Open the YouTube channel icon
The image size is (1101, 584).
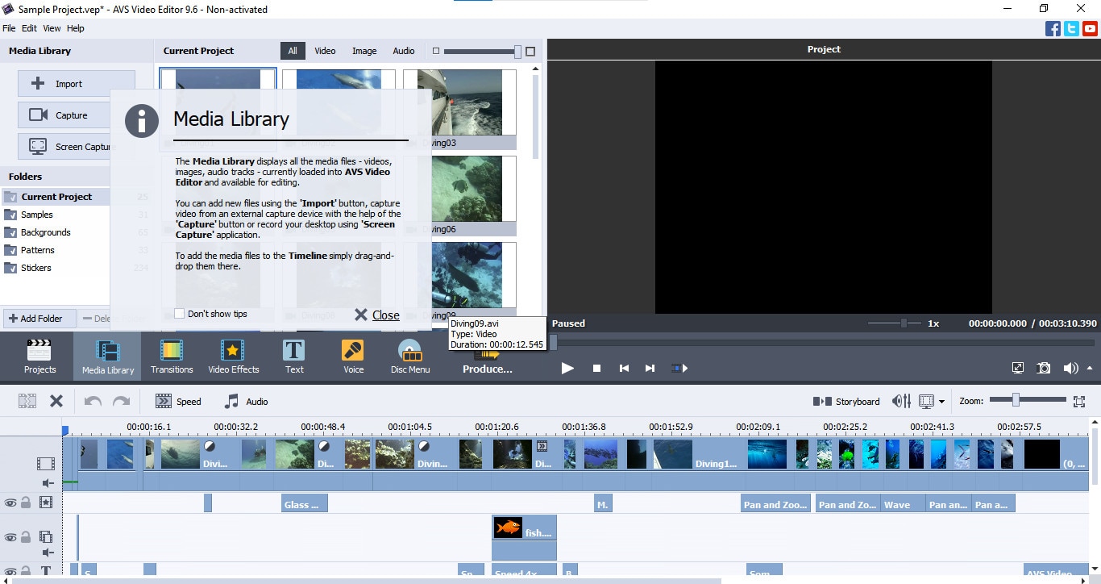pos(1090,29)
